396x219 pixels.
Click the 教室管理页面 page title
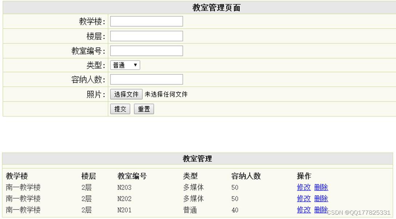216,8
